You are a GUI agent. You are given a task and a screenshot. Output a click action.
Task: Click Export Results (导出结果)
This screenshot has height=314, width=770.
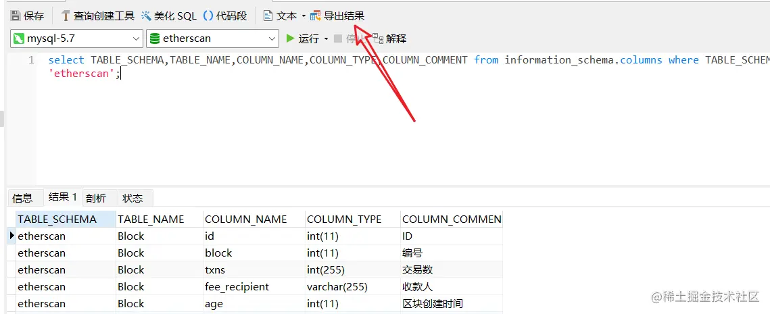337,16
